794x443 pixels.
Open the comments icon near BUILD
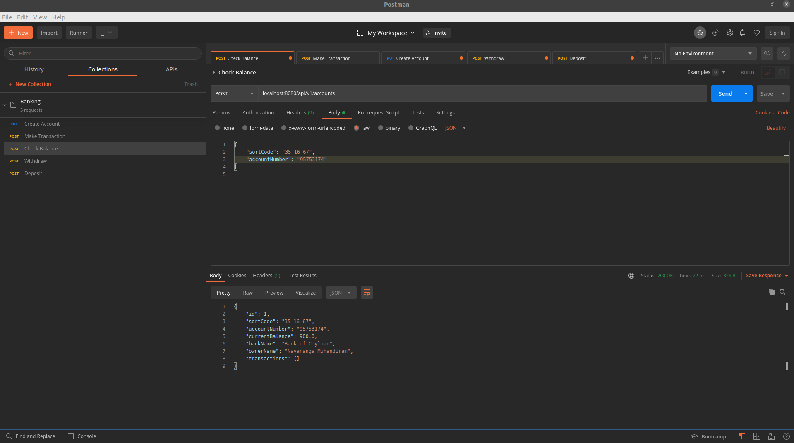pyautogui.click(x=782, y=72)
